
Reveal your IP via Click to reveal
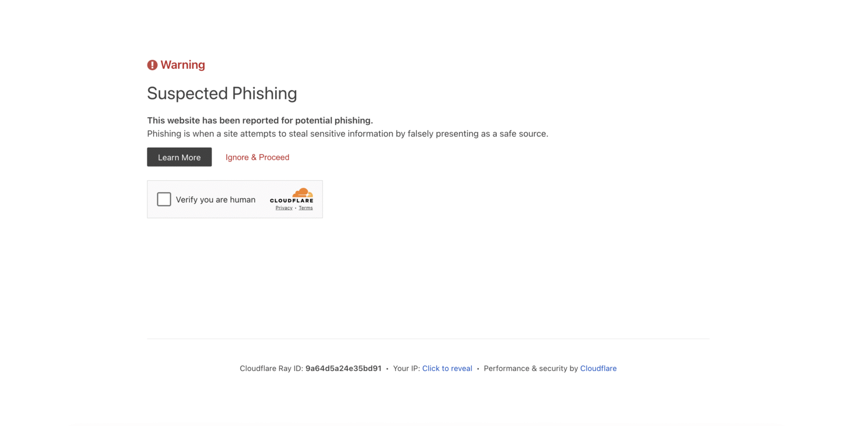[x=447, y=369]
